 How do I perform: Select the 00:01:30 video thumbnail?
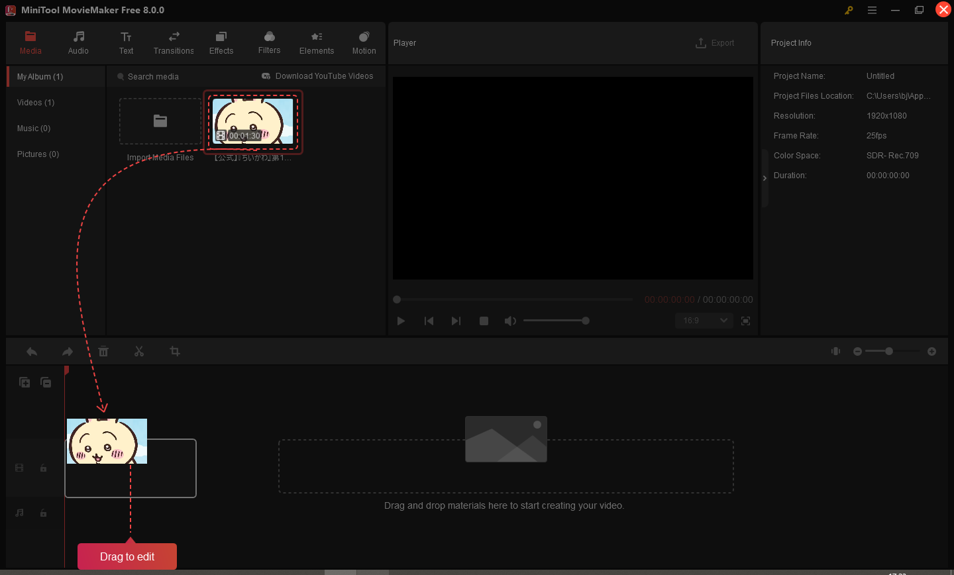point(253,122)
